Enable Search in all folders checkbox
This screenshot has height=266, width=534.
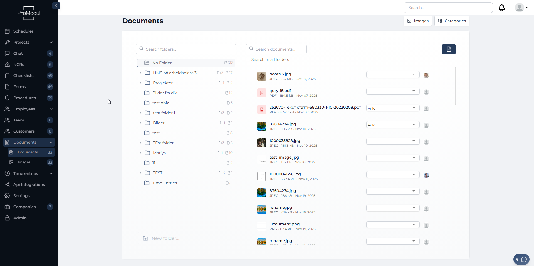[x=248, y=60]
